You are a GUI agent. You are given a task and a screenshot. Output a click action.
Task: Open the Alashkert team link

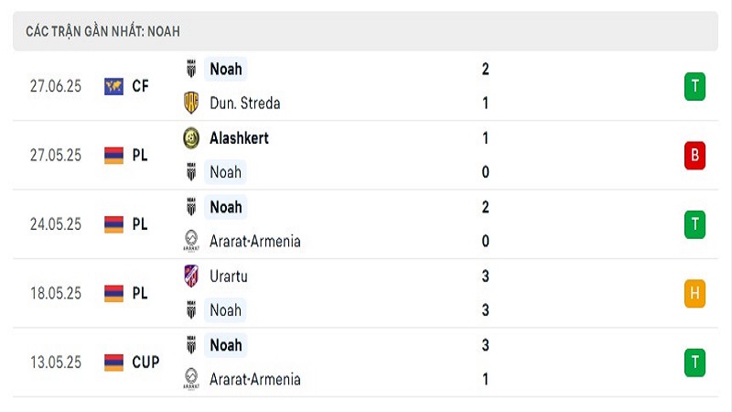click(239, 138)
